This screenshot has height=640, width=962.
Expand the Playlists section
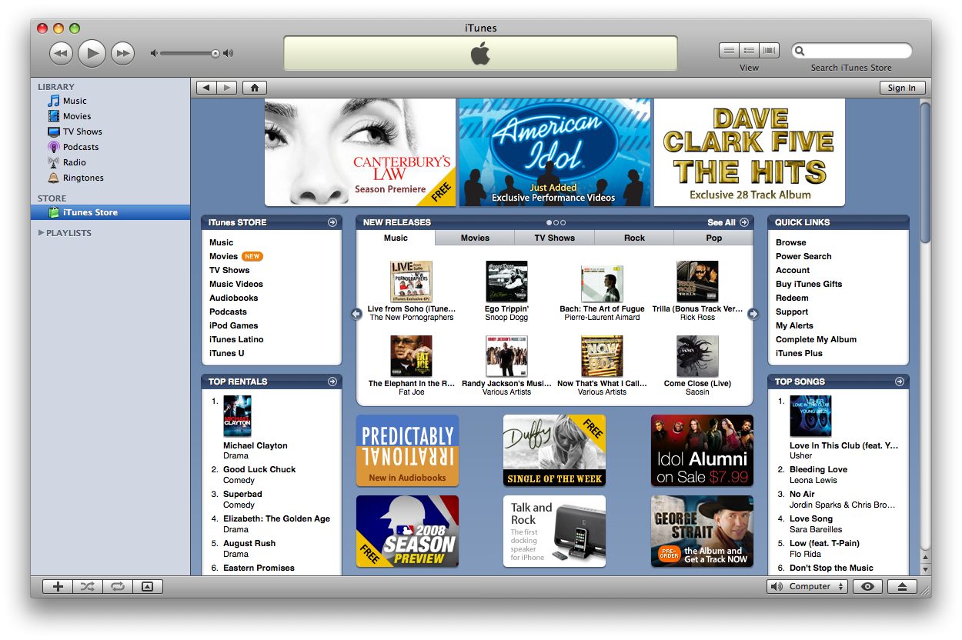point(41,232)
